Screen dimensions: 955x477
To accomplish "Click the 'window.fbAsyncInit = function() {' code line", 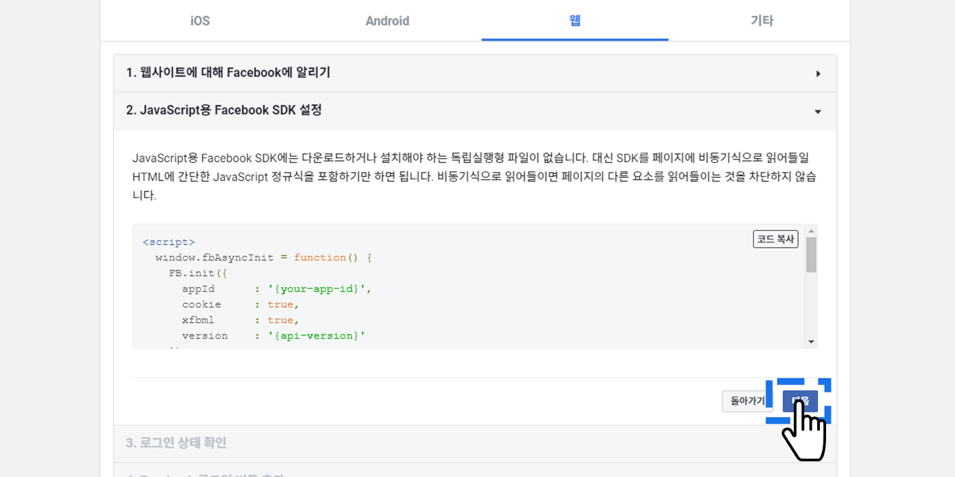I will click(x=264, y=258).
